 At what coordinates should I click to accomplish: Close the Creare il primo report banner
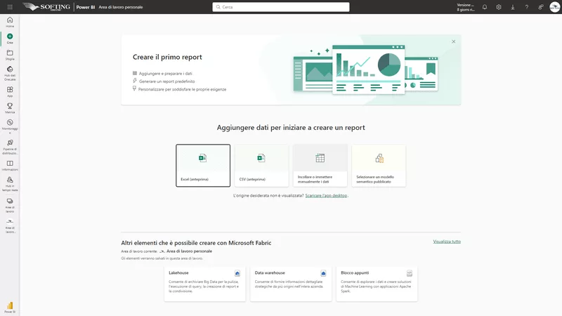click(453, 41)
